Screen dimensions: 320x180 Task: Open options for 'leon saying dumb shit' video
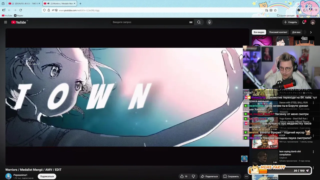tap(313, 152)
